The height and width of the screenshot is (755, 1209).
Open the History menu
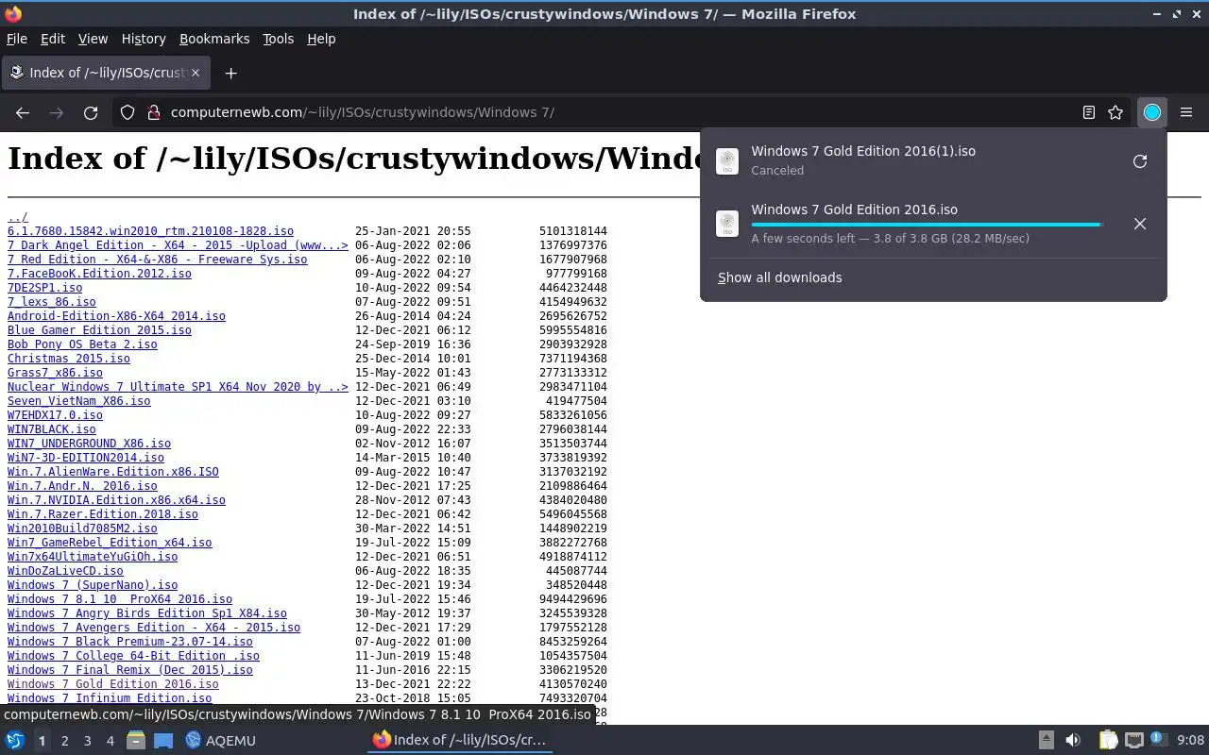[144, 39]
